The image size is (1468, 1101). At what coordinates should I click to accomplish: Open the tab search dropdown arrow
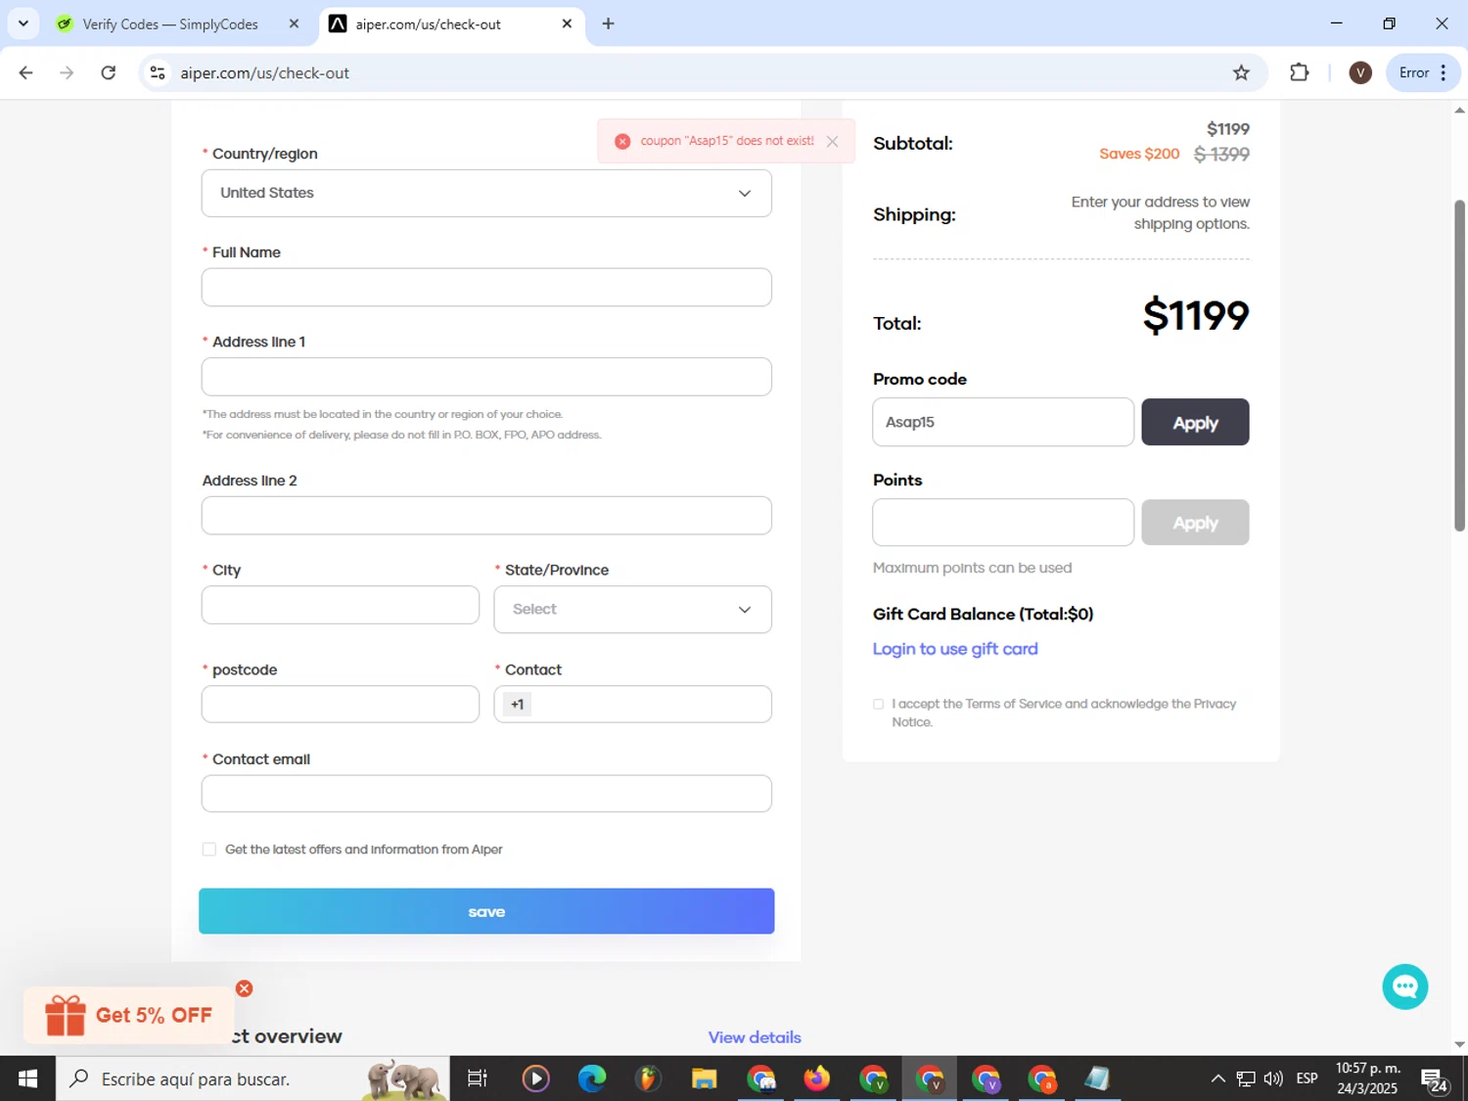pyautogui.click(x=23, y=23)
